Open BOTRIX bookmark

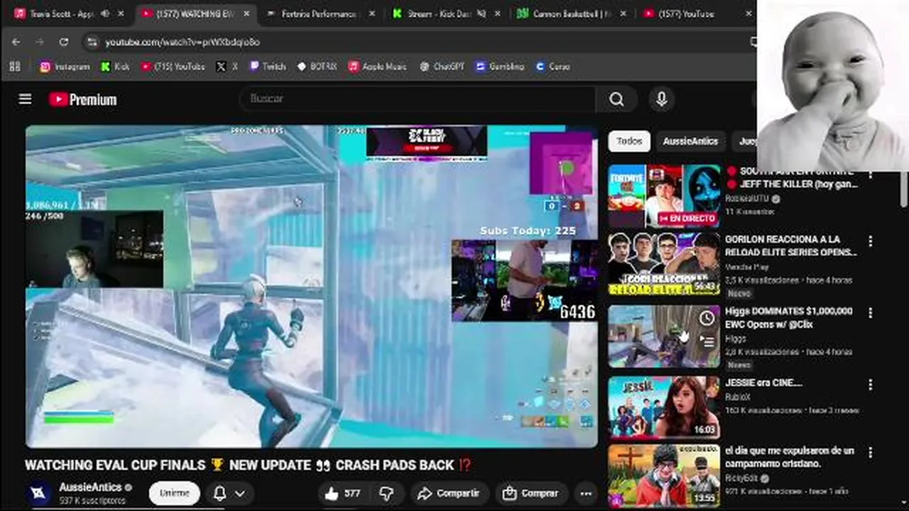point(317,66)
